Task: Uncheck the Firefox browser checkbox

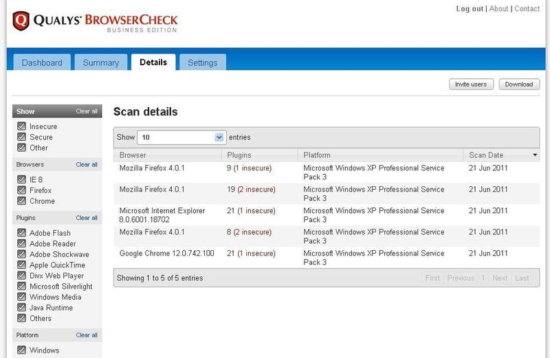Action: point(21,190)
